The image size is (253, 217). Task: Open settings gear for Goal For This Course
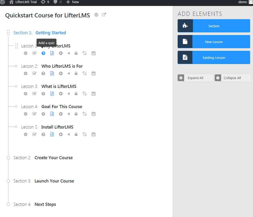(25, 114)
